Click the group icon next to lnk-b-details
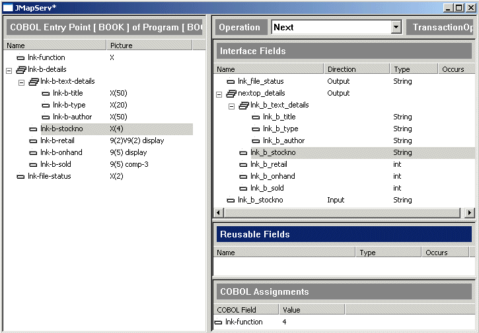Screen dimensions: 479x333 (20, 70)
